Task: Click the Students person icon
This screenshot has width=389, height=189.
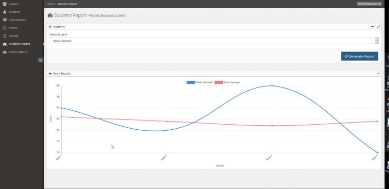Action: (x=4, y=12)
